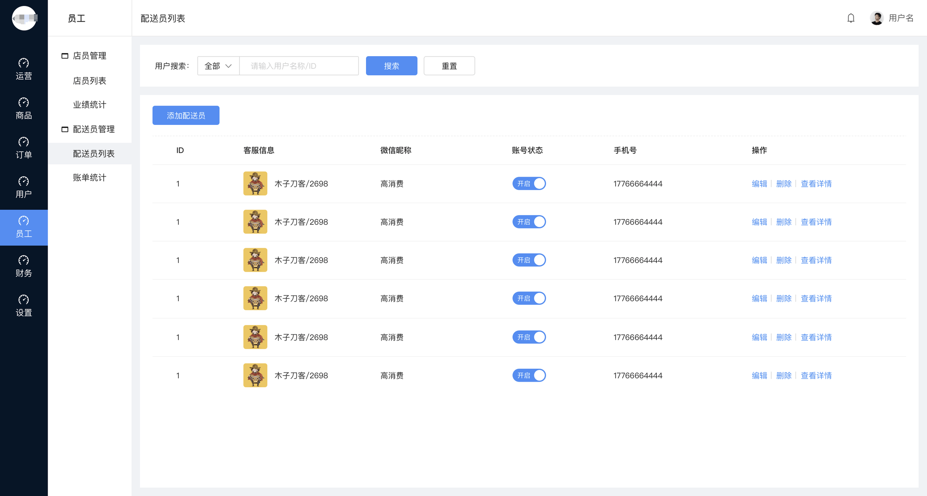Viewport: 927px width, 496px height.
Task: Click the 客服信息 column header
Action: tap(258, 150)
